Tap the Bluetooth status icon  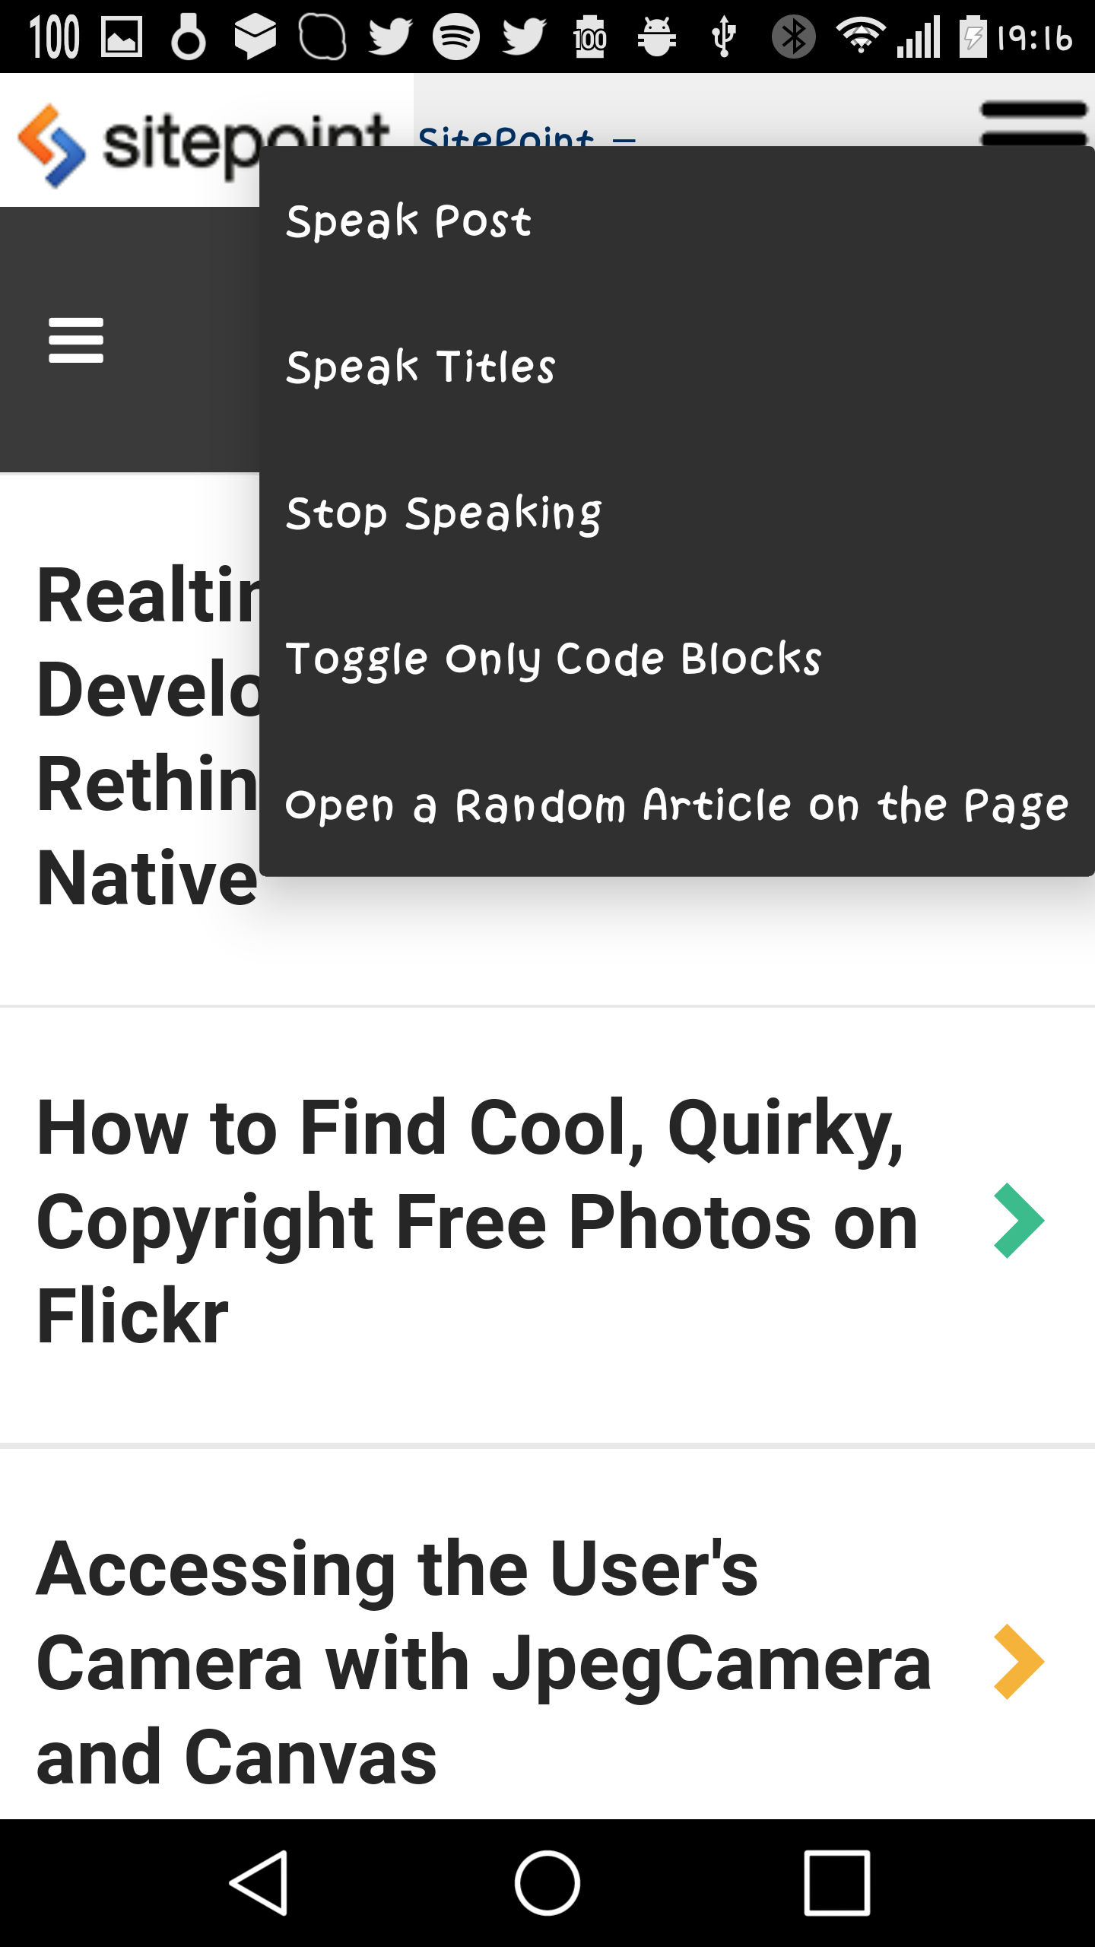click(x=793, y=37)
